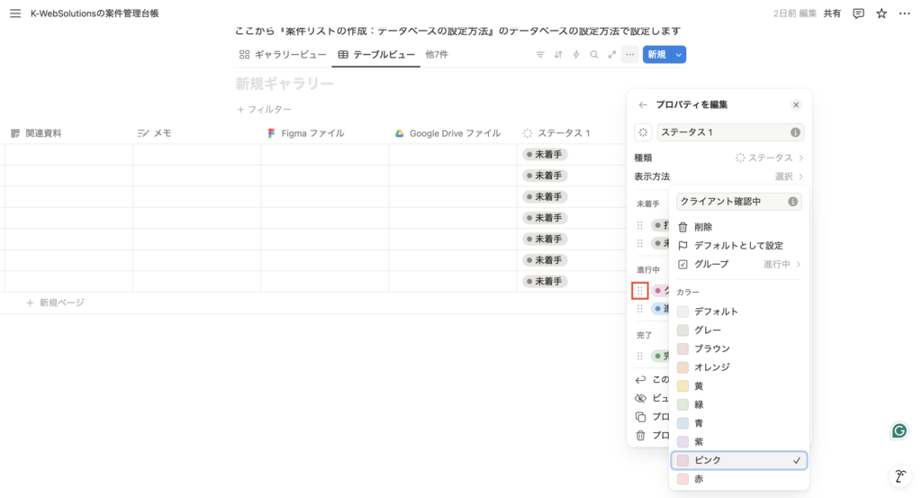The width and height of the screenshot is (922, 498).
Task: Click the back arrow in property editor
Action: 643,104
